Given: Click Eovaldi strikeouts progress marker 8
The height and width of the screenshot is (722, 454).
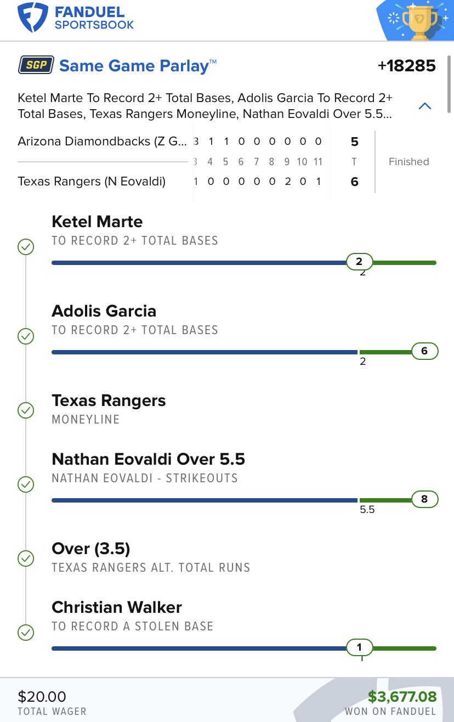Looking at the screenshot, I should tap(424, 499).
